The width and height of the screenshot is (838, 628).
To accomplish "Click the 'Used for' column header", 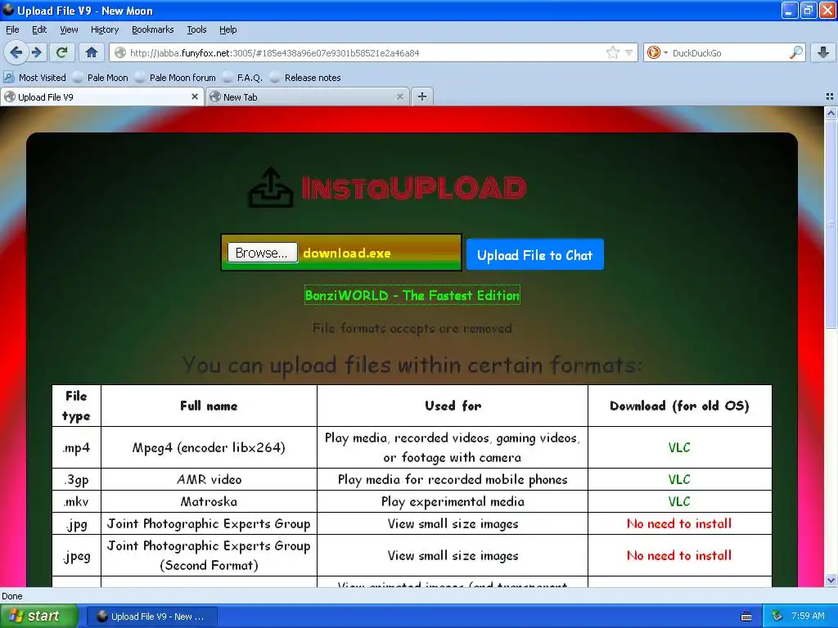I will coord(453,406).
